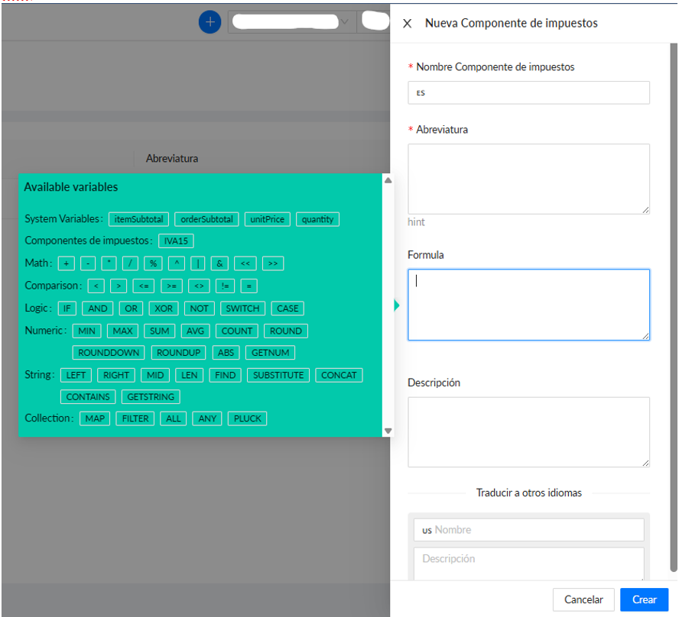Viewport: 679px width, 617px height.
Task: Insert the orderSubtotal variable
Action: coord(206,219)
